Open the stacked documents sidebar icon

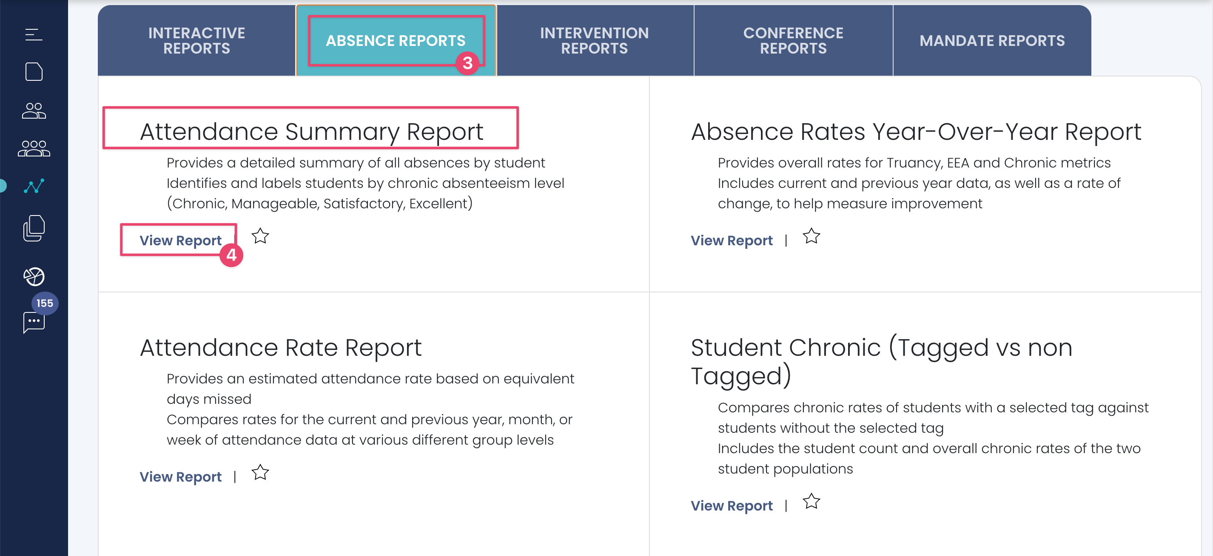[34, 228]
